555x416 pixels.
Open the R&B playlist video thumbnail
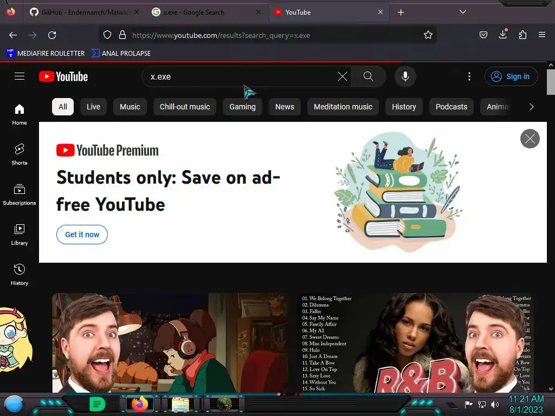(x=416, y=342)
